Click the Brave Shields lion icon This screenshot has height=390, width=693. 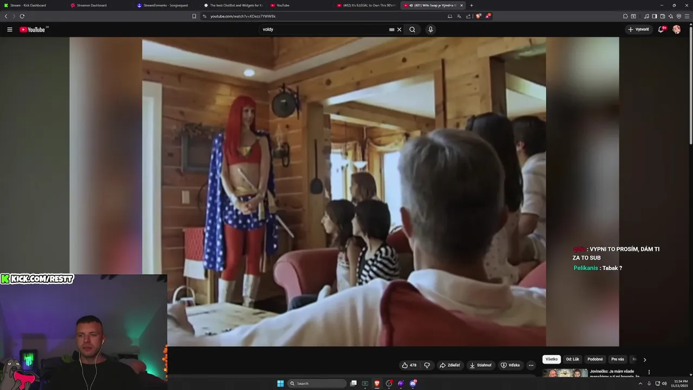(x=478, y=16)
